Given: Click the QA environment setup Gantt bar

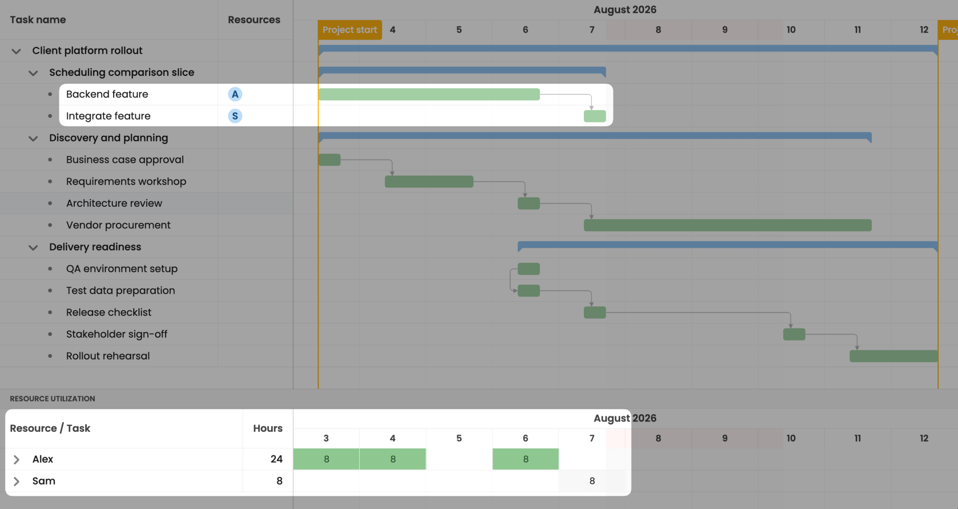Looking at the screenshot, I should [x=529, y=269].
